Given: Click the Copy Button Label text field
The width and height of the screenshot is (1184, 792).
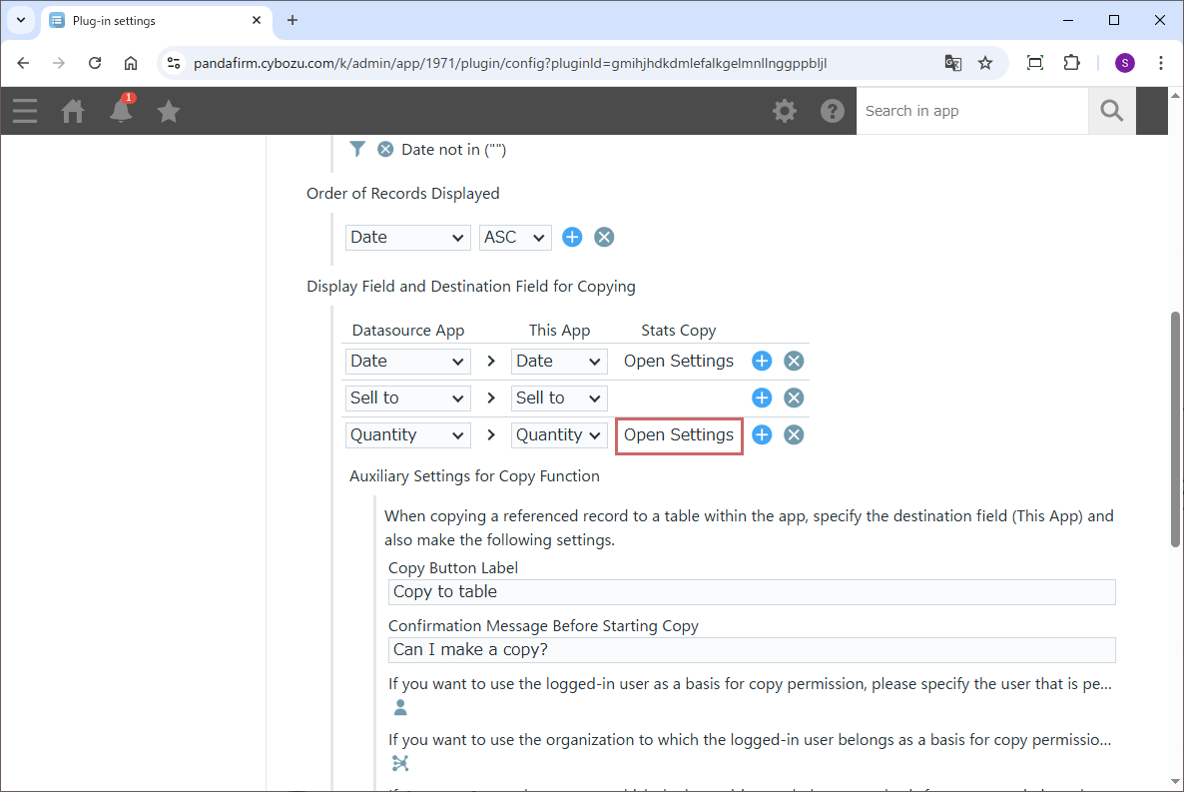Looking at the screenshot, I should click(x=751, y=591).
